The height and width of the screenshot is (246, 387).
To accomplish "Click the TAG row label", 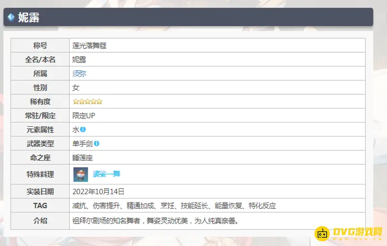I will (x=40, y=205).
